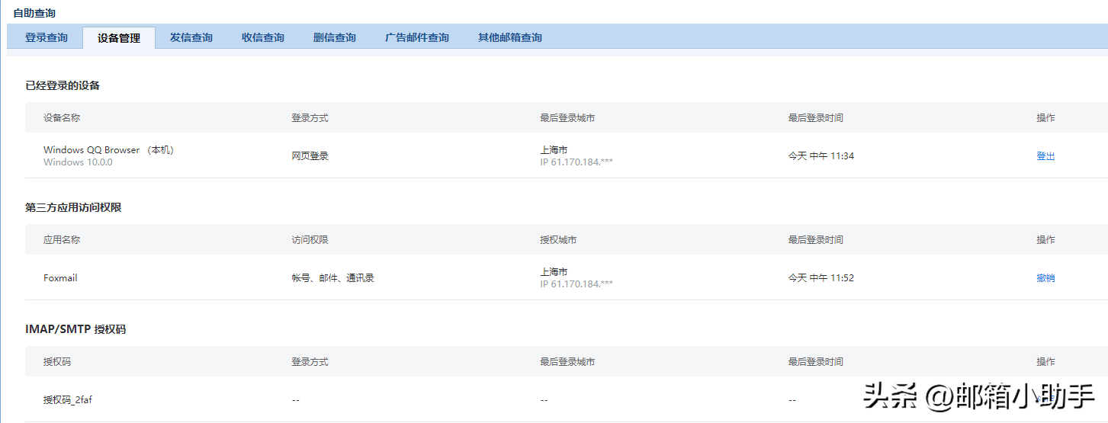Viewport: 1108px width, 423px height.
Task: Open the 删信查询 tab
Action: (335, 37)
